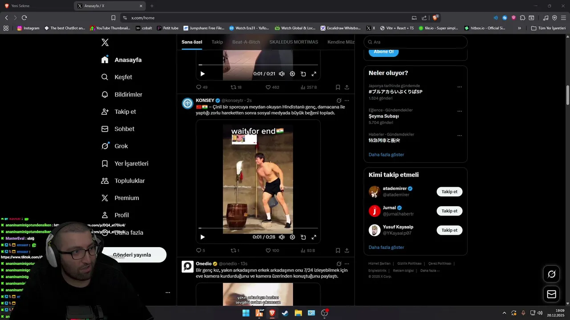Open floating messages envelope button
570x320 pixels.
coord(551,294)
